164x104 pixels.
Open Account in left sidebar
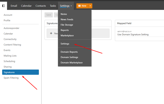point(8,15)
